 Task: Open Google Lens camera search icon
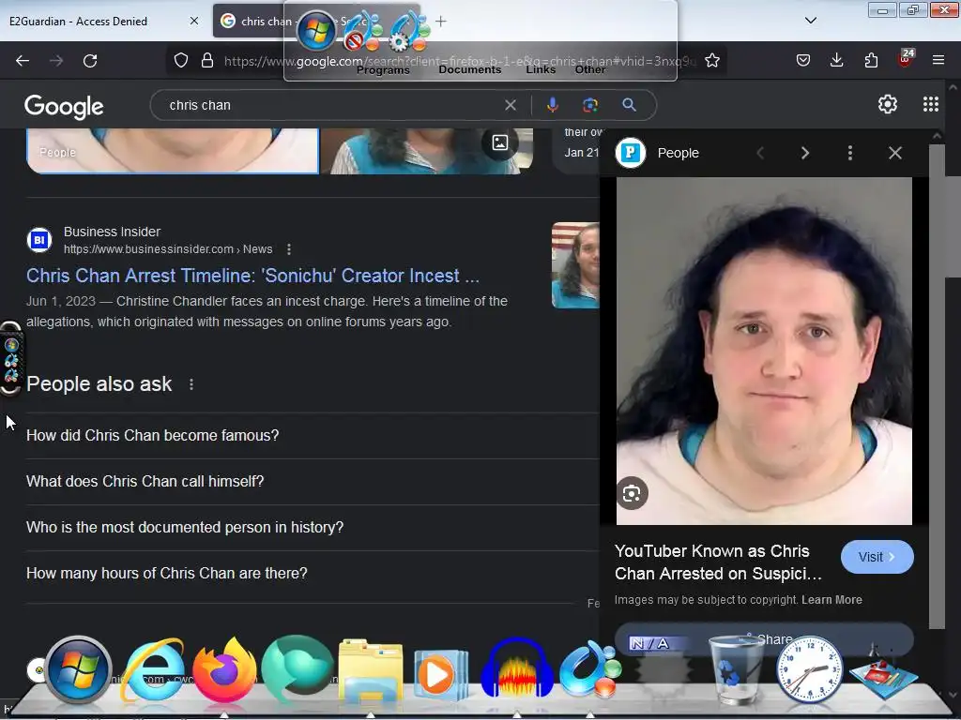pyautogui.click(x=590, y=105)
